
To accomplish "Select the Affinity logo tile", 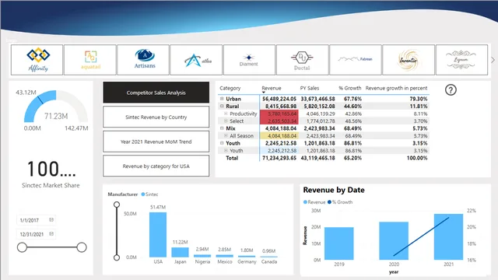I will tap(37, 60).
